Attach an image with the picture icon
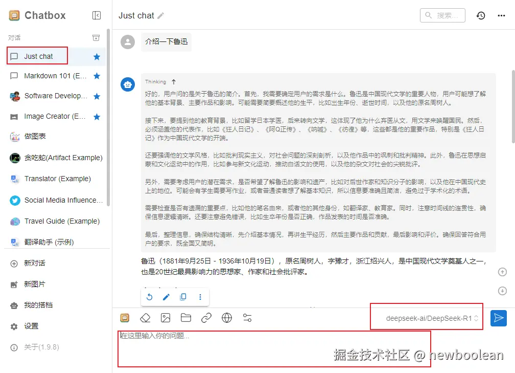 coord(166,318)
